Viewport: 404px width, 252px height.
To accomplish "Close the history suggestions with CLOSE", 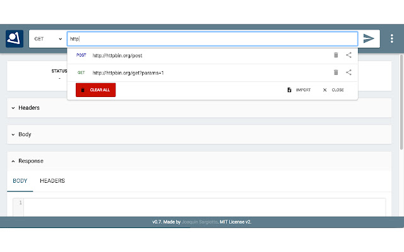I will click(333, 90).
